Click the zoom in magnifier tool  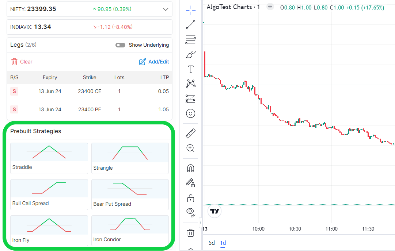pyautogui.click(x=190, y=148)
